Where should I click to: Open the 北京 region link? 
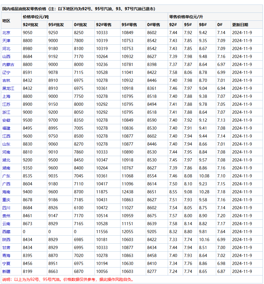point(6,33)
